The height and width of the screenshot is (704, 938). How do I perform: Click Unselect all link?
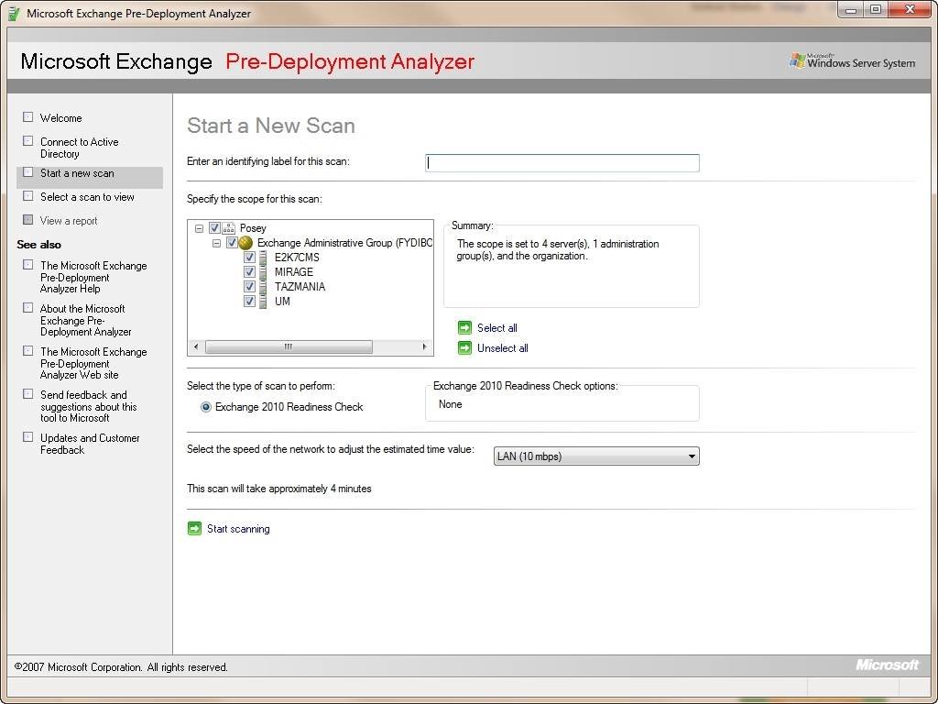503,348
